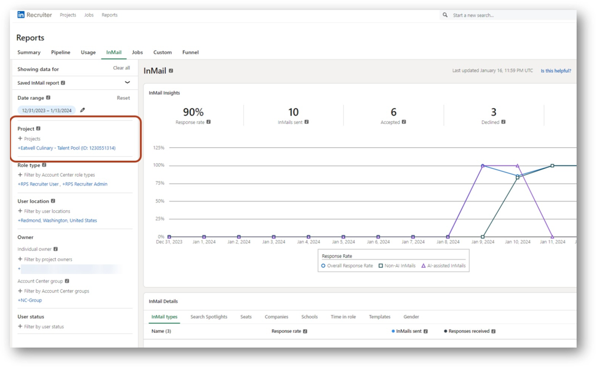This screenshot has width=596, height=367.
Task: Click Redmond, Washington, United States location filter
Action: click(58, 220)
